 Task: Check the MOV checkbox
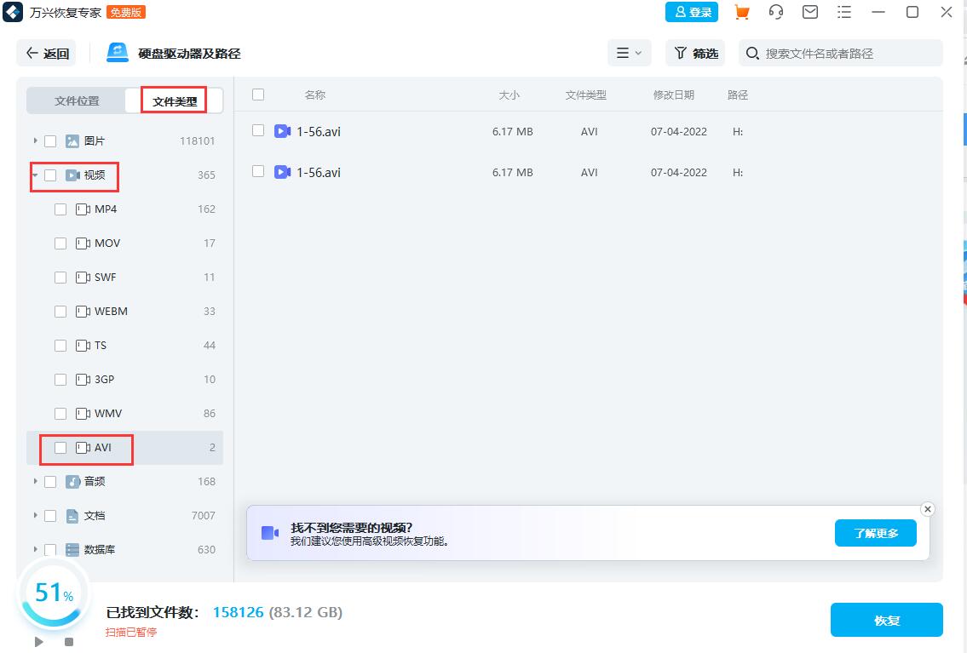click(60, 243)
